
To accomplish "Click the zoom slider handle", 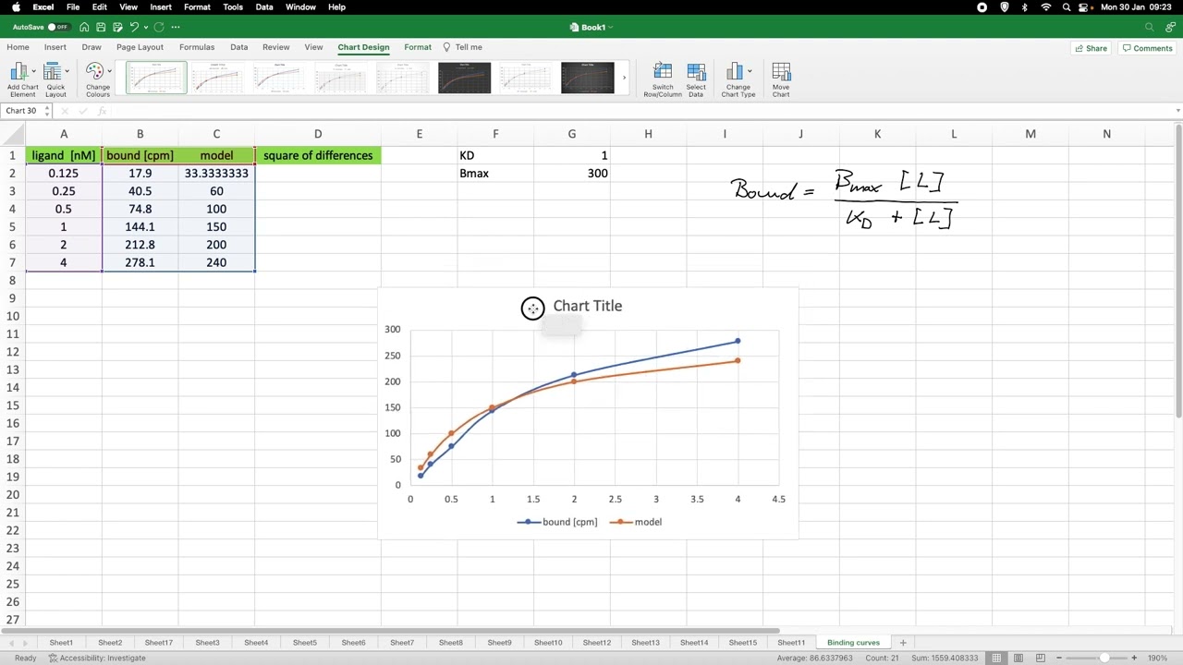I will 1104,658.
